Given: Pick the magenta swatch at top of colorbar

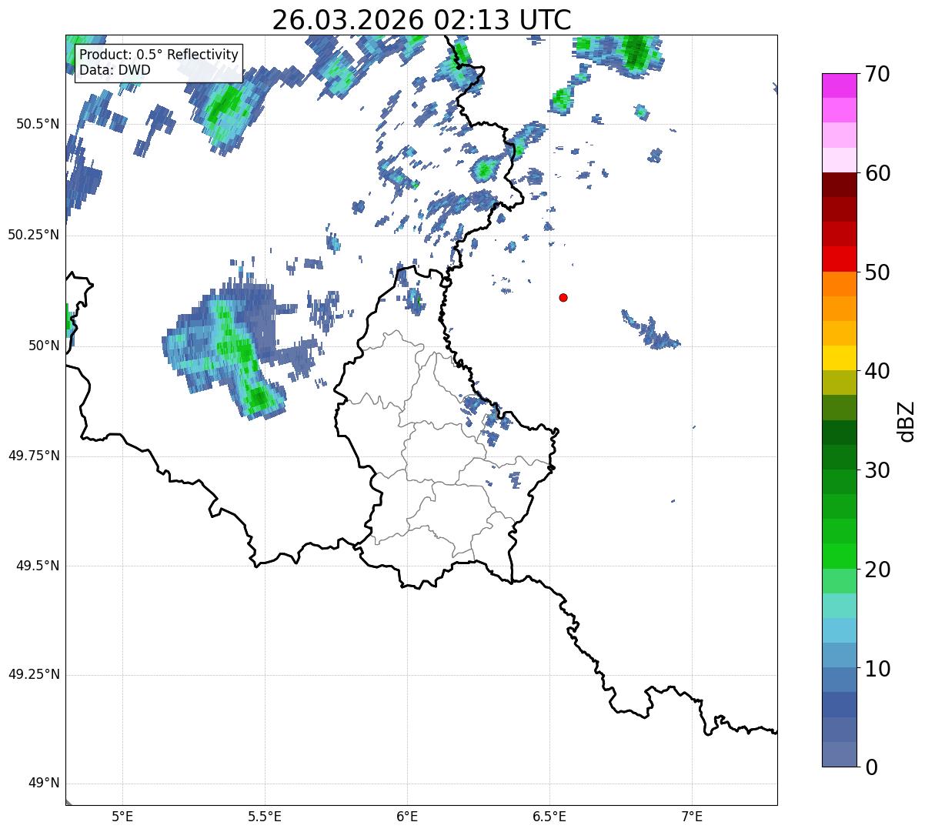Looking at the screenshot, I should click(x=839, y=85).
